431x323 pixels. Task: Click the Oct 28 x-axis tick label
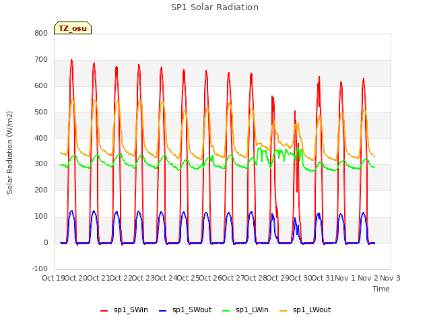[x=256, y=278]
